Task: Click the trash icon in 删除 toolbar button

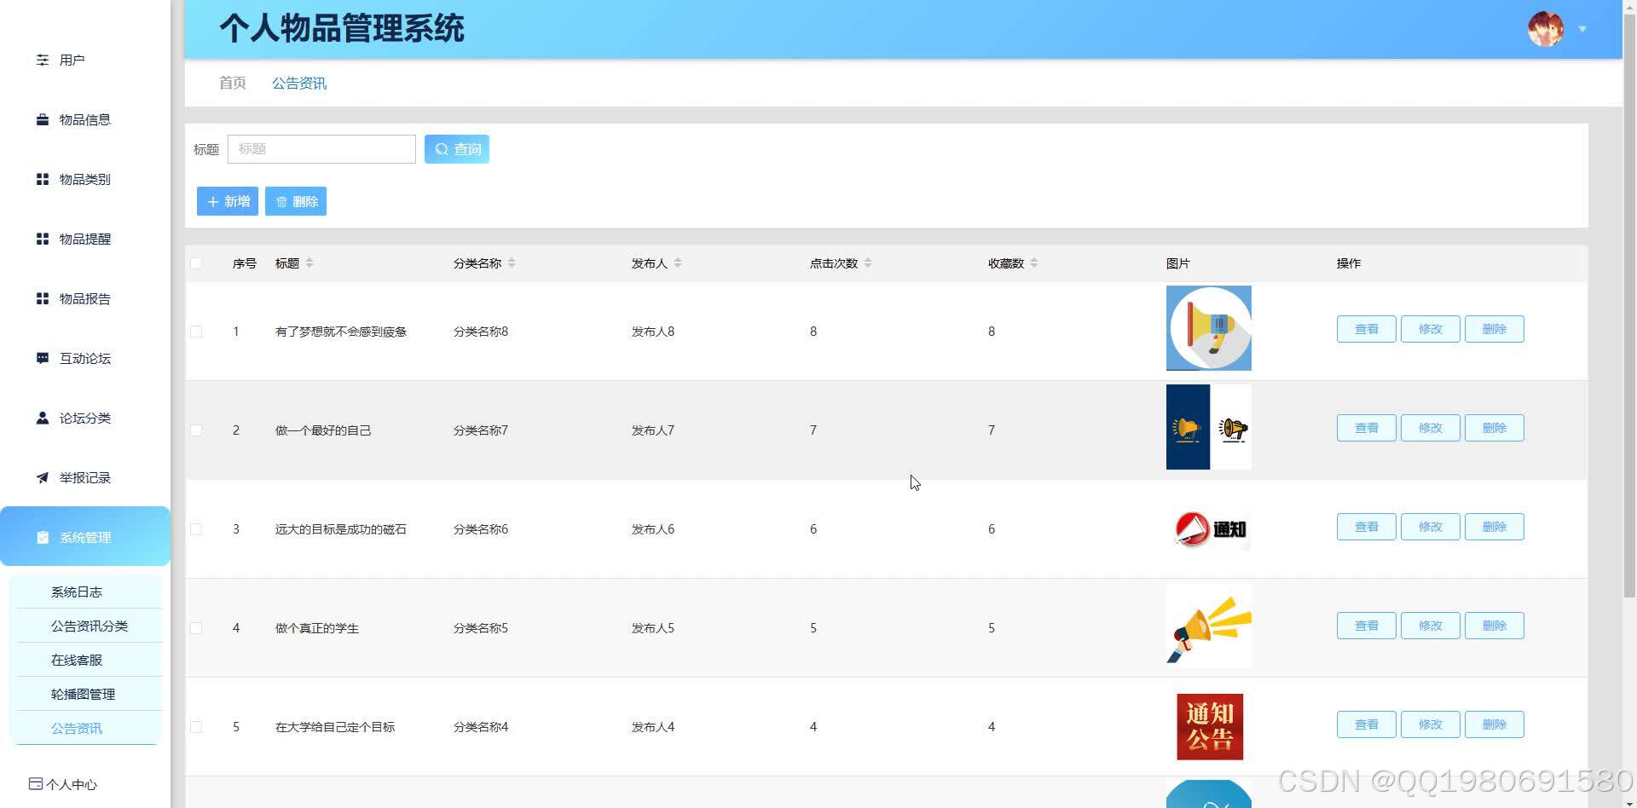Action: (281, 202)
